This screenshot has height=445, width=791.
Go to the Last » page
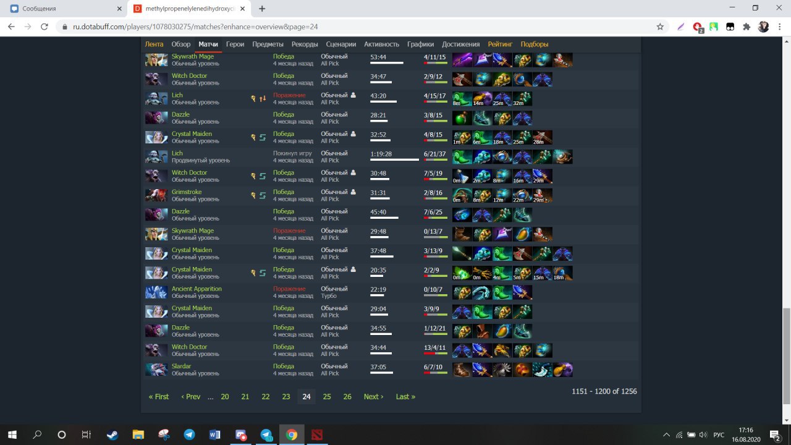coord(405,397)
